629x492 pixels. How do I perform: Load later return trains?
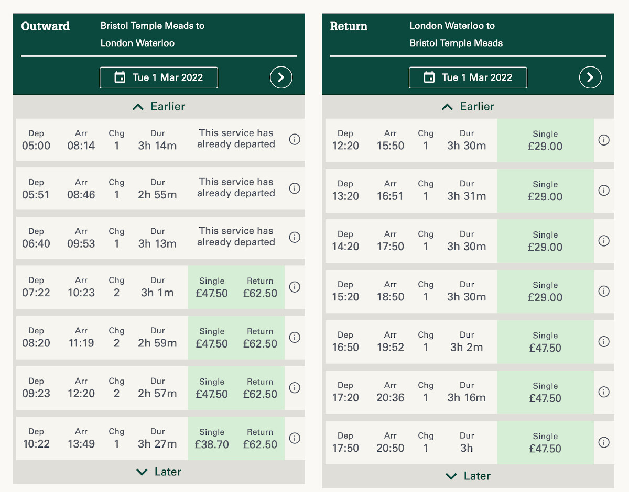pyautogui.click(x=468, y=476)
